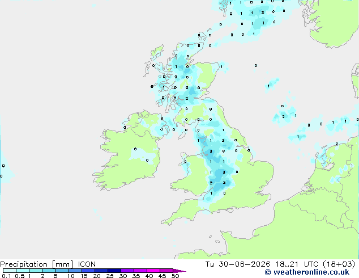Click the '30' legend scale label
The height and width of the screenshot is (278, 359).
click(123, 276)
